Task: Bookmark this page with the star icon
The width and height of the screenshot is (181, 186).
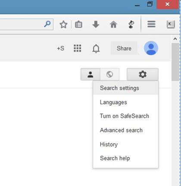Action: [x=63, y=25]
